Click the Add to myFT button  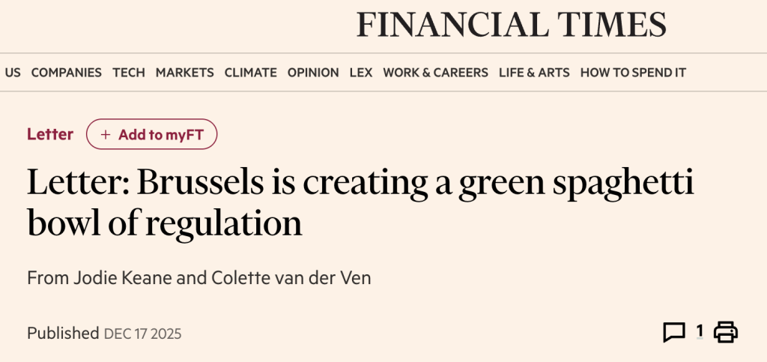[x=151, y=135]
